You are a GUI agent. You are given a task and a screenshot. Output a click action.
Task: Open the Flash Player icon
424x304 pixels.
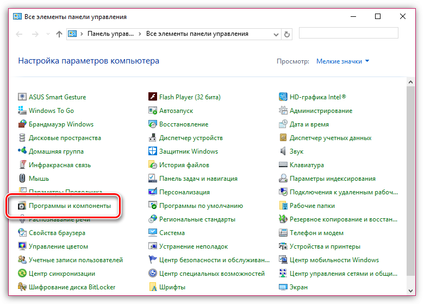(x=153, y=97)
